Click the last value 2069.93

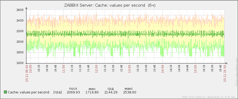[73, 92]
